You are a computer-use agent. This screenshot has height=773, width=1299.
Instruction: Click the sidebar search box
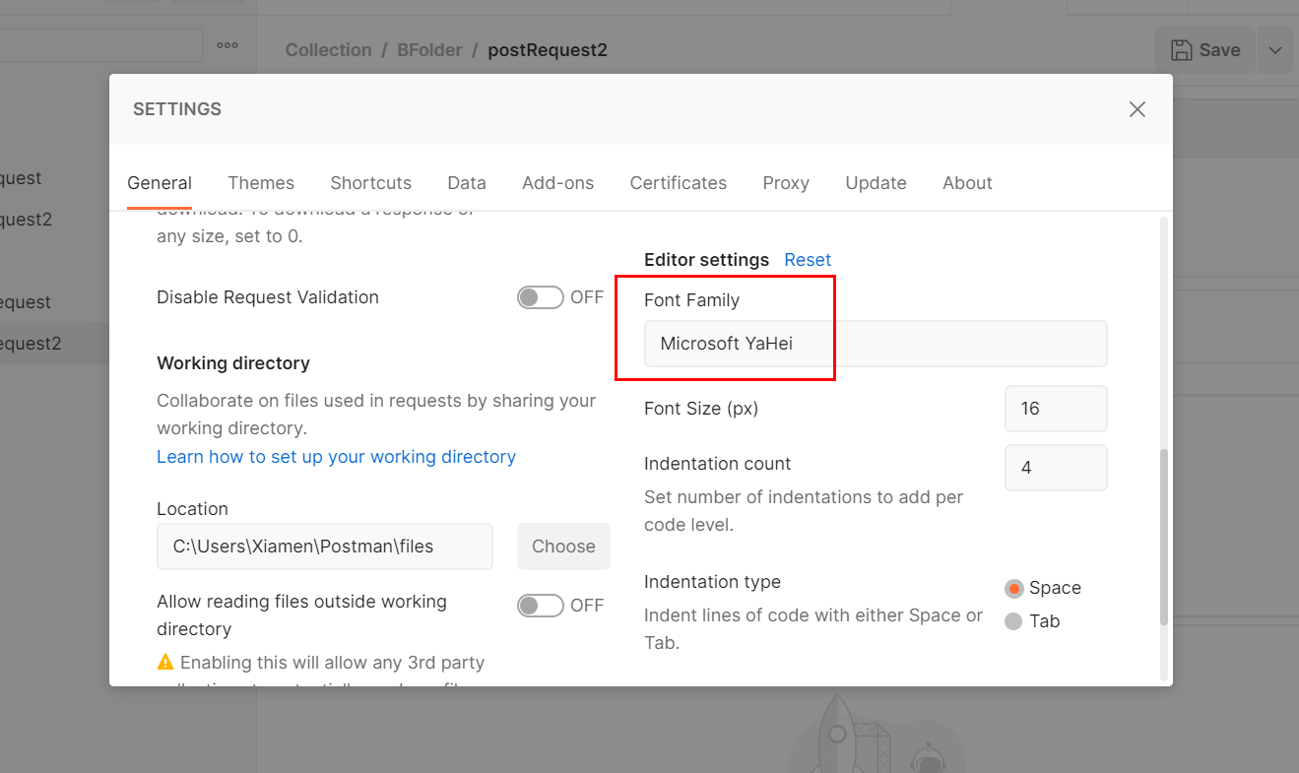(x=101, y=45)
